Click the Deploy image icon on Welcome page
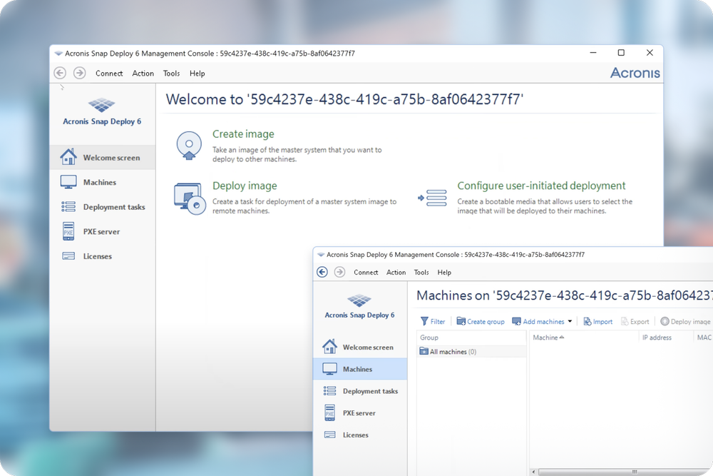 190,198
